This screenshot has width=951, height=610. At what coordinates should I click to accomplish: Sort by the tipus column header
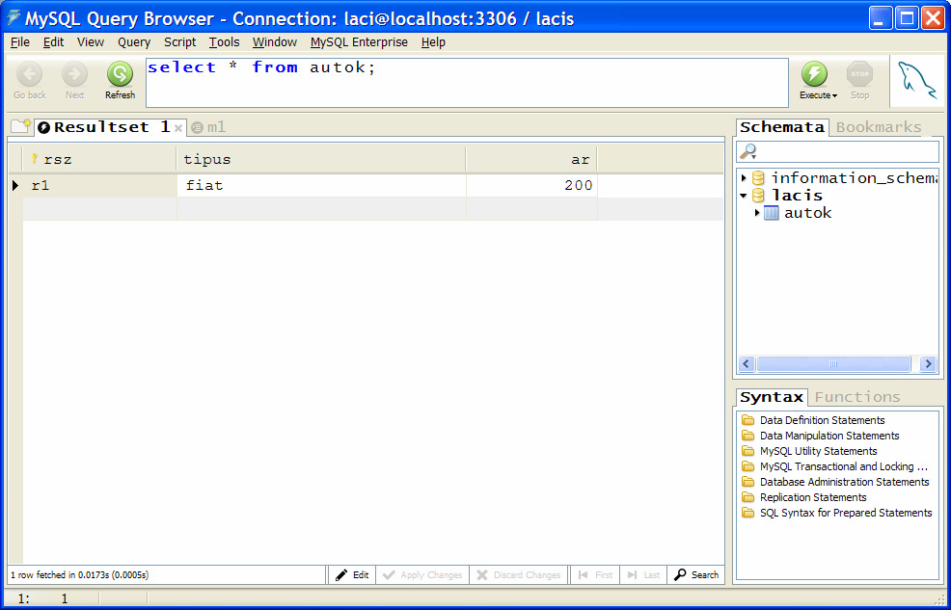tap(321, 159)
